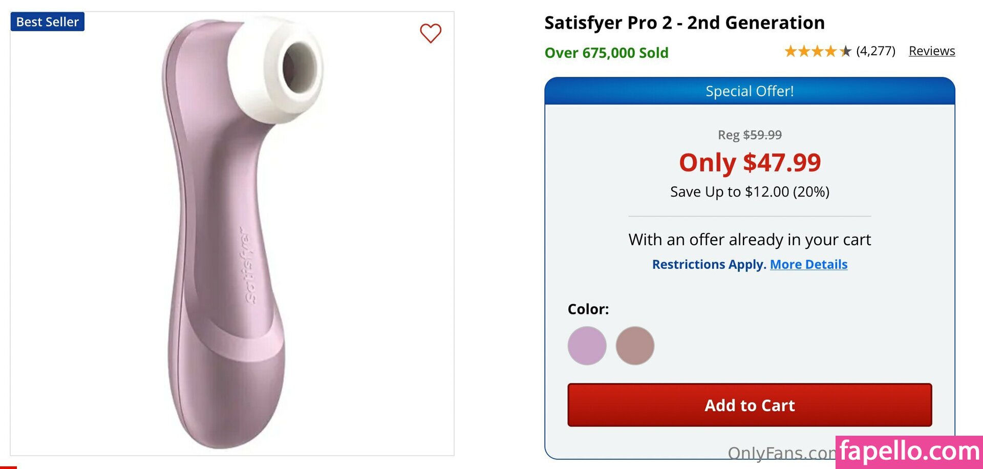Click the Special Offer! banner
Image resolution: width=983 pixels, height=469 pixels.
(x=750, y=91)
